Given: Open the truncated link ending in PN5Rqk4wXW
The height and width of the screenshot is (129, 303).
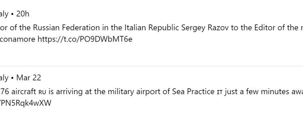Looking at the screenshot, I should (25, 103).
